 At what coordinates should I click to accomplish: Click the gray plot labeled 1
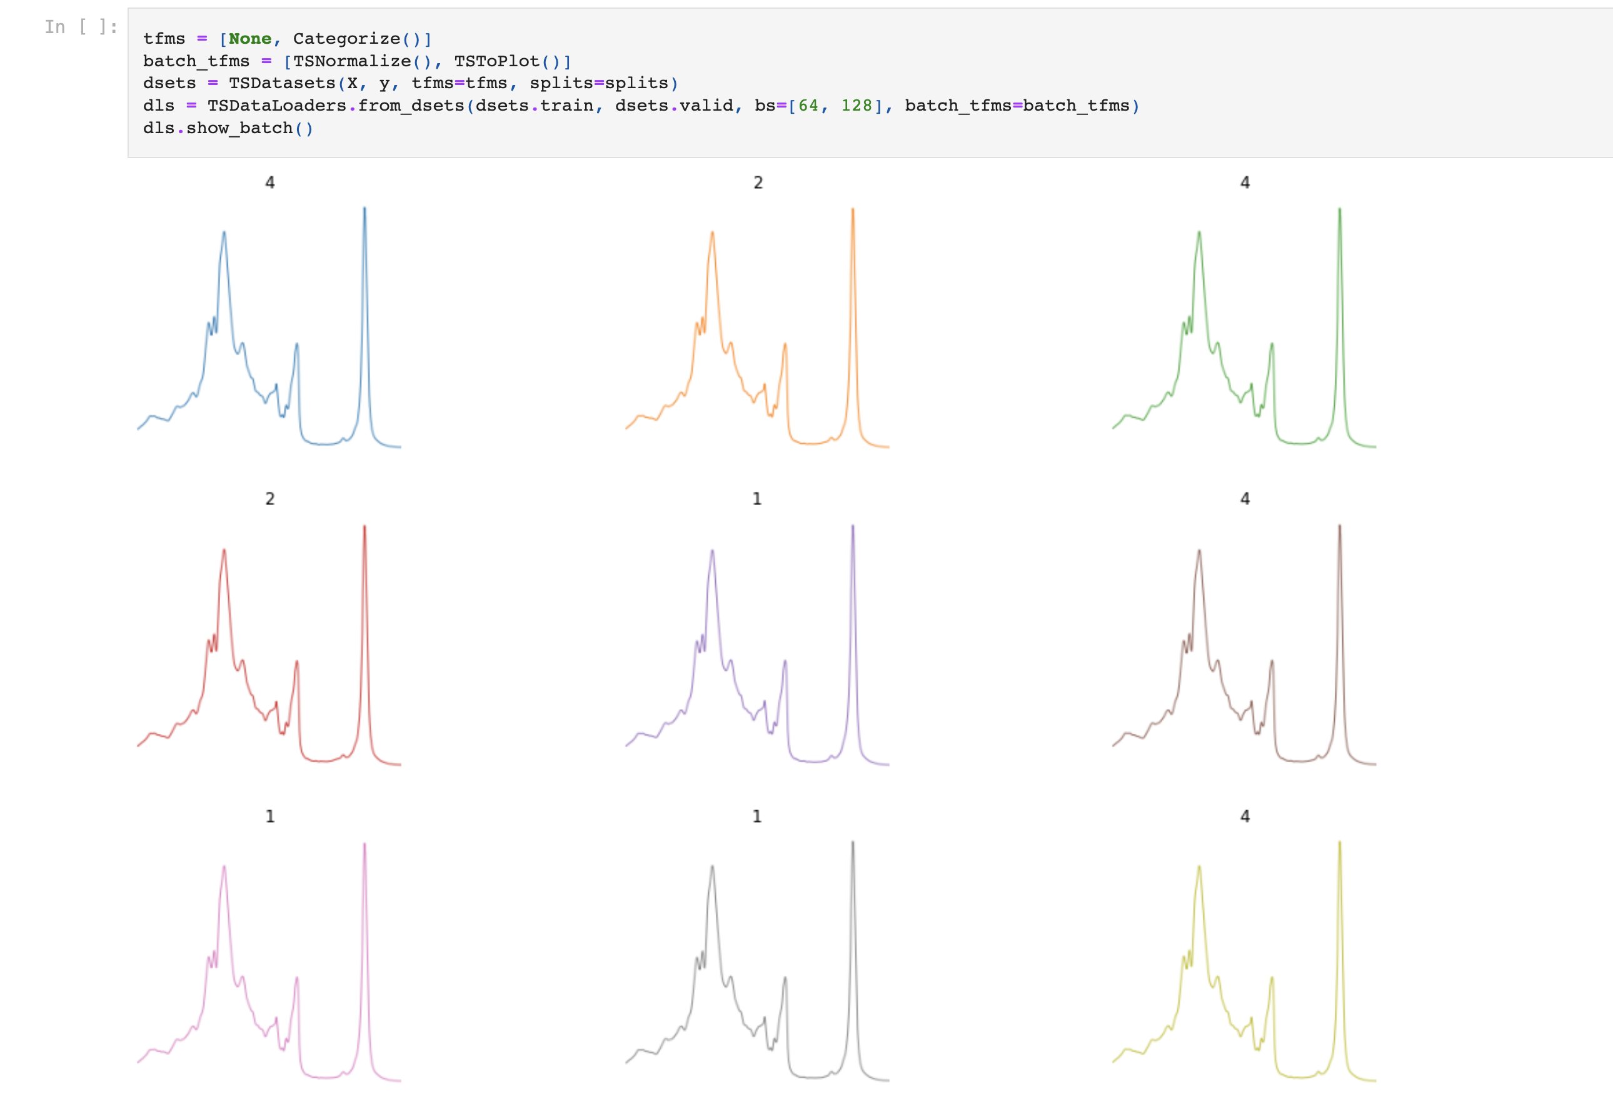point(757,961)
